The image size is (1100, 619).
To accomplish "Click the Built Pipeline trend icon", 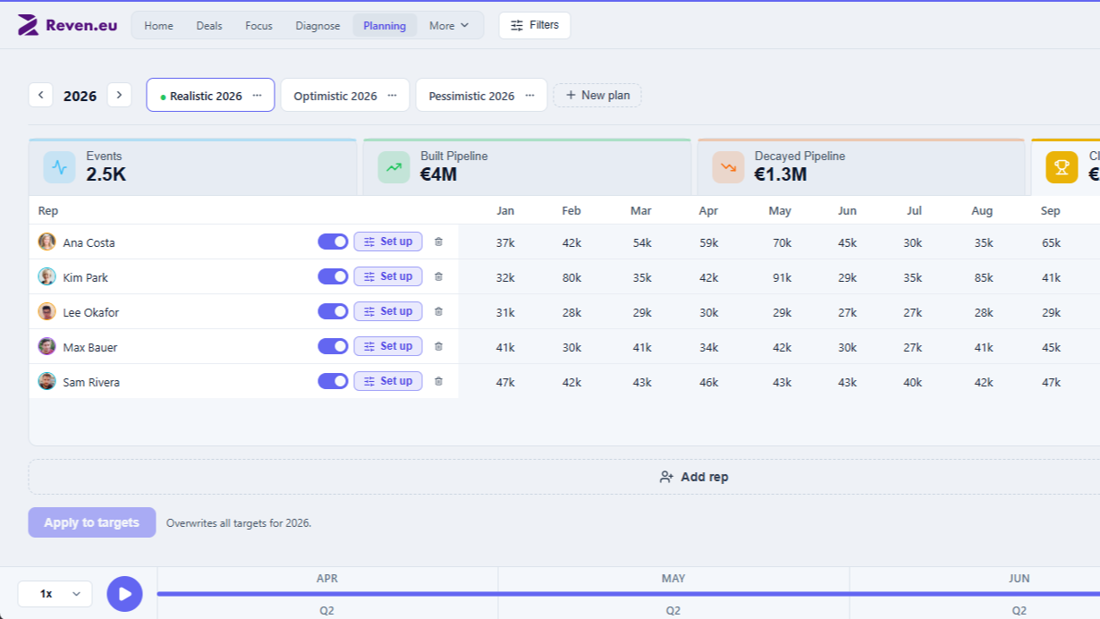I will [x=393, y=166].
